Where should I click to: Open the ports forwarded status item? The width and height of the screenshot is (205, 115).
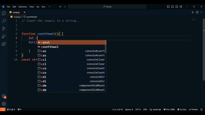19,109
